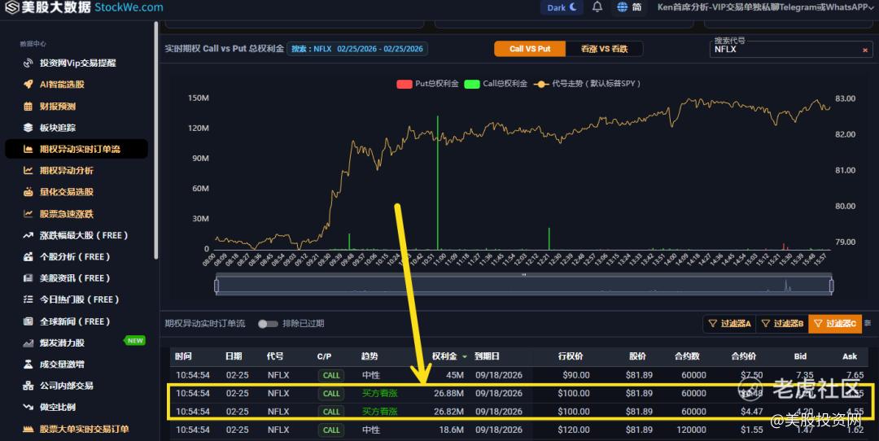
Task: Click the AI智能选股 rocket icon
Action: 28,85
